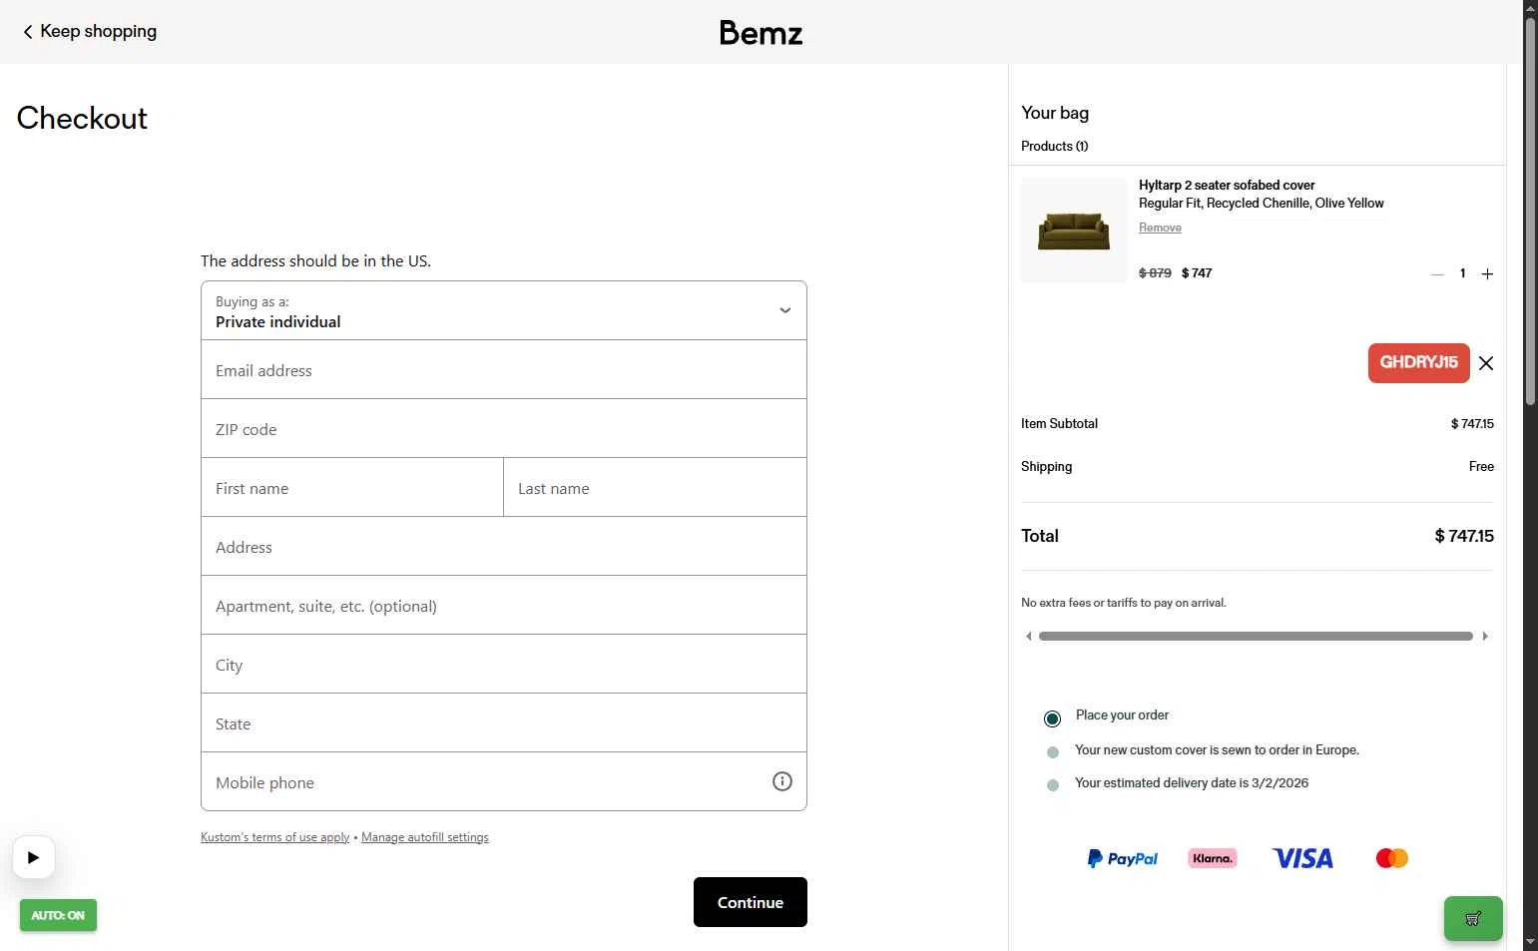Click 'No extra fees or tariffs' note
The width and height of the screenshot is (1538, 951).
point(1124,603)
